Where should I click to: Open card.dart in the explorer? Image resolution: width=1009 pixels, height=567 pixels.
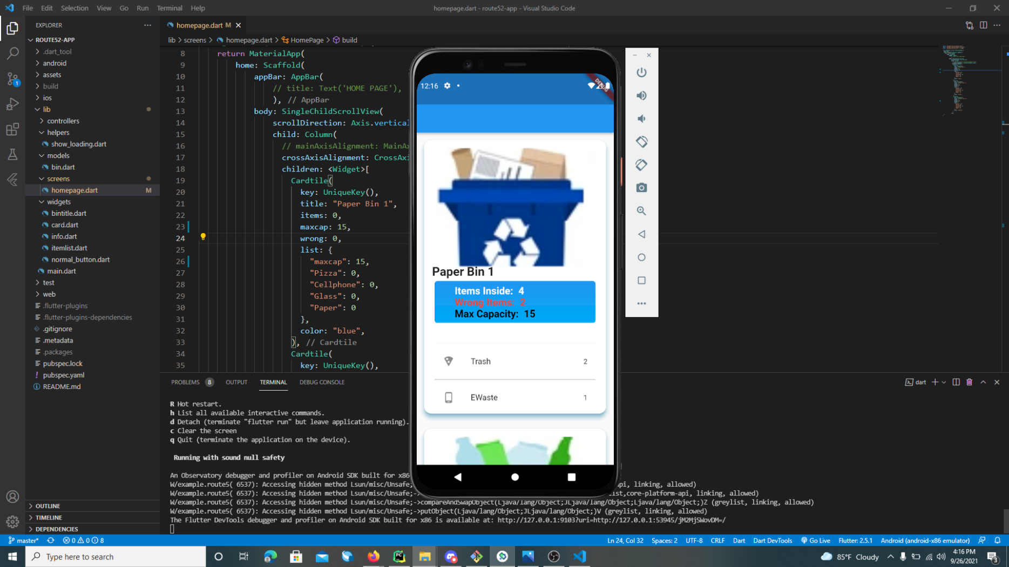point(92,225)
